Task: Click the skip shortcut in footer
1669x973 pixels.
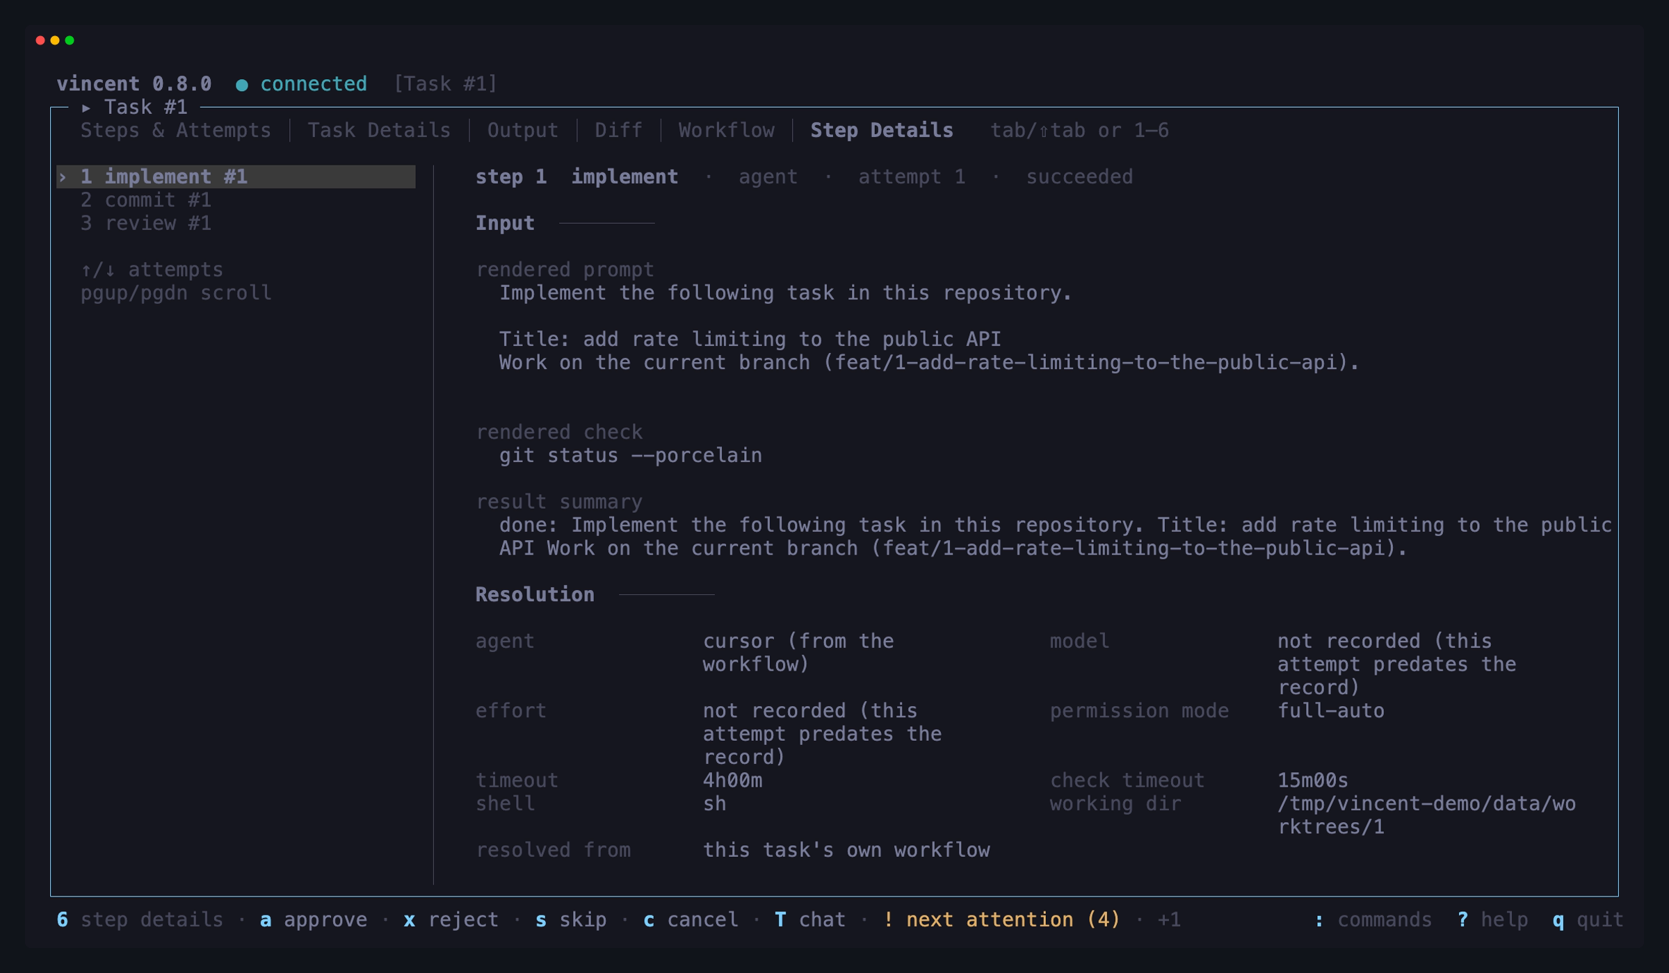Action: [571, 919]
